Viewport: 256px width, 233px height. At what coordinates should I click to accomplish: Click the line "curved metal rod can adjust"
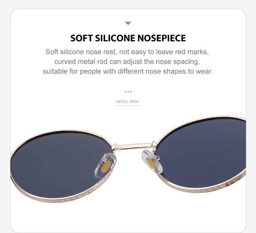pyautogui.click(x=127, y=62)
